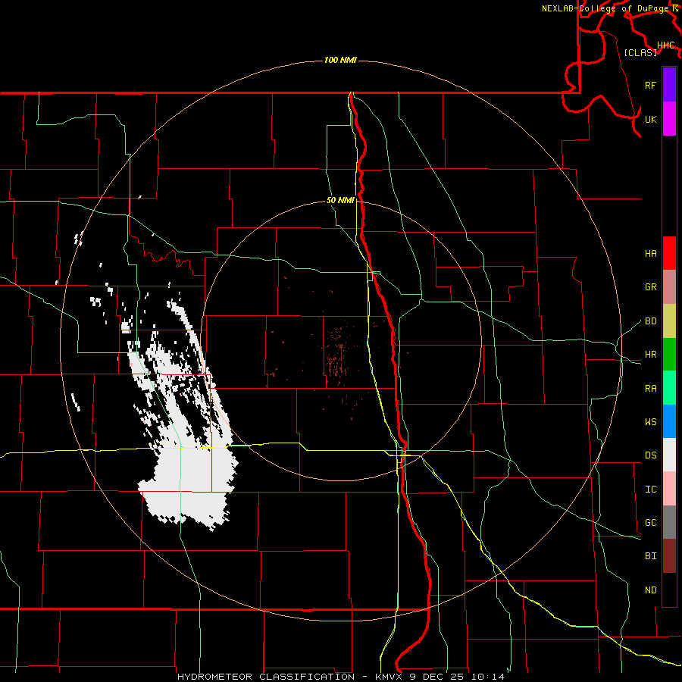The image size is (682, 682).
Task: Click the RF purple legend swatch
Action: (x=669, y=85)
